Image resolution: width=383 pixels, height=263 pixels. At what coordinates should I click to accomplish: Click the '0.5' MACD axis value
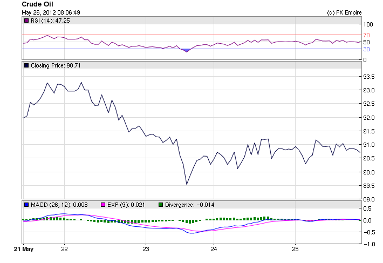[367, 209]
